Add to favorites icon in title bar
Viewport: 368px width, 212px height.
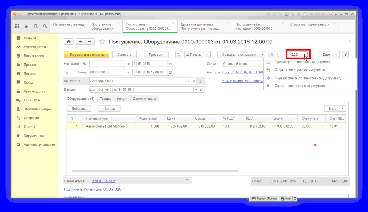point(287,14)
